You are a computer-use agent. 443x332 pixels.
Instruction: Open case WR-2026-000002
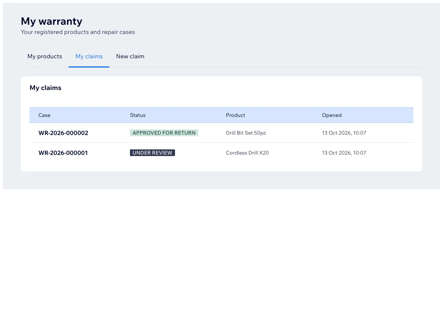tap(63, 133)
